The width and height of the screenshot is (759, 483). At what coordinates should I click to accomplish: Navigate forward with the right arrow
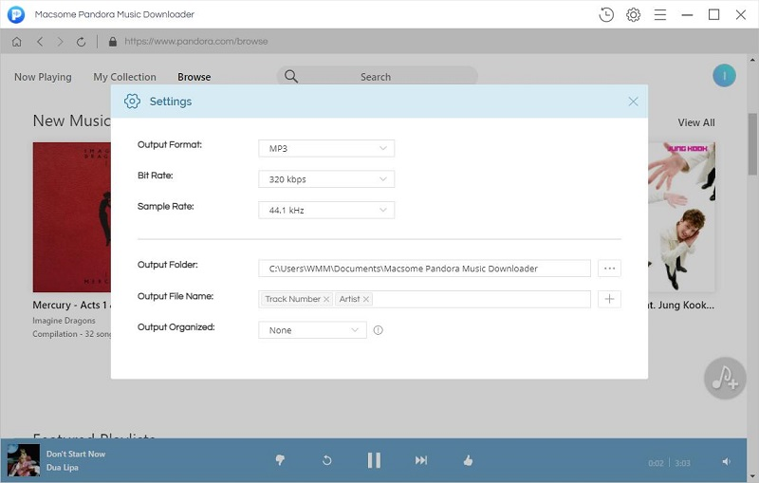(60, 42)
